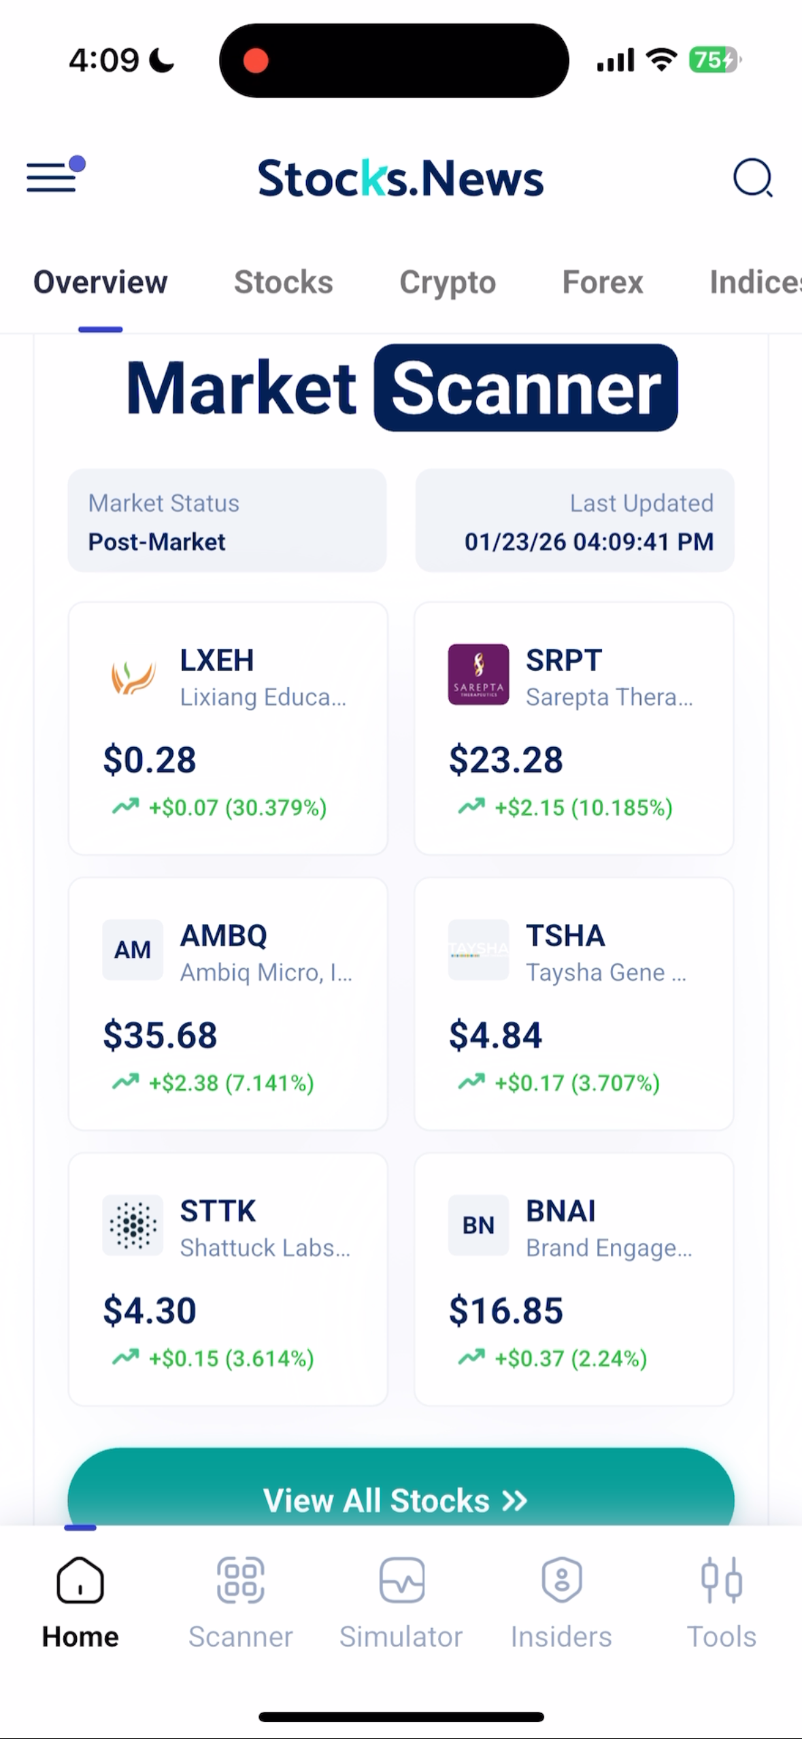802x1739 pixels.
Task: Open the AMBQ Ambiq Micro stock card
Action: [228, 1004]
